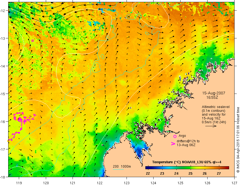240x185 pixels.
Task: Click the latitude axis label -15
Action: (3, 94)
